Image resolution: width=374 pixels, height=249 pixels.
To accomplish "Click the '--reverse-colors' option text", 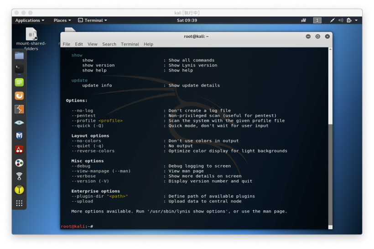I will [93, 151].
